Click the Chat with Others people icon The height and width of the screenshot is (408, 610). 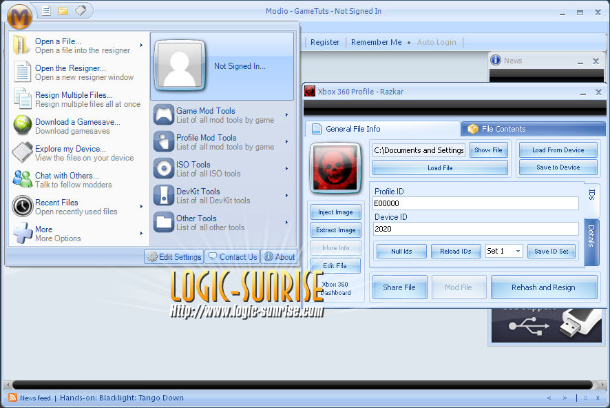tap(22, 179)
